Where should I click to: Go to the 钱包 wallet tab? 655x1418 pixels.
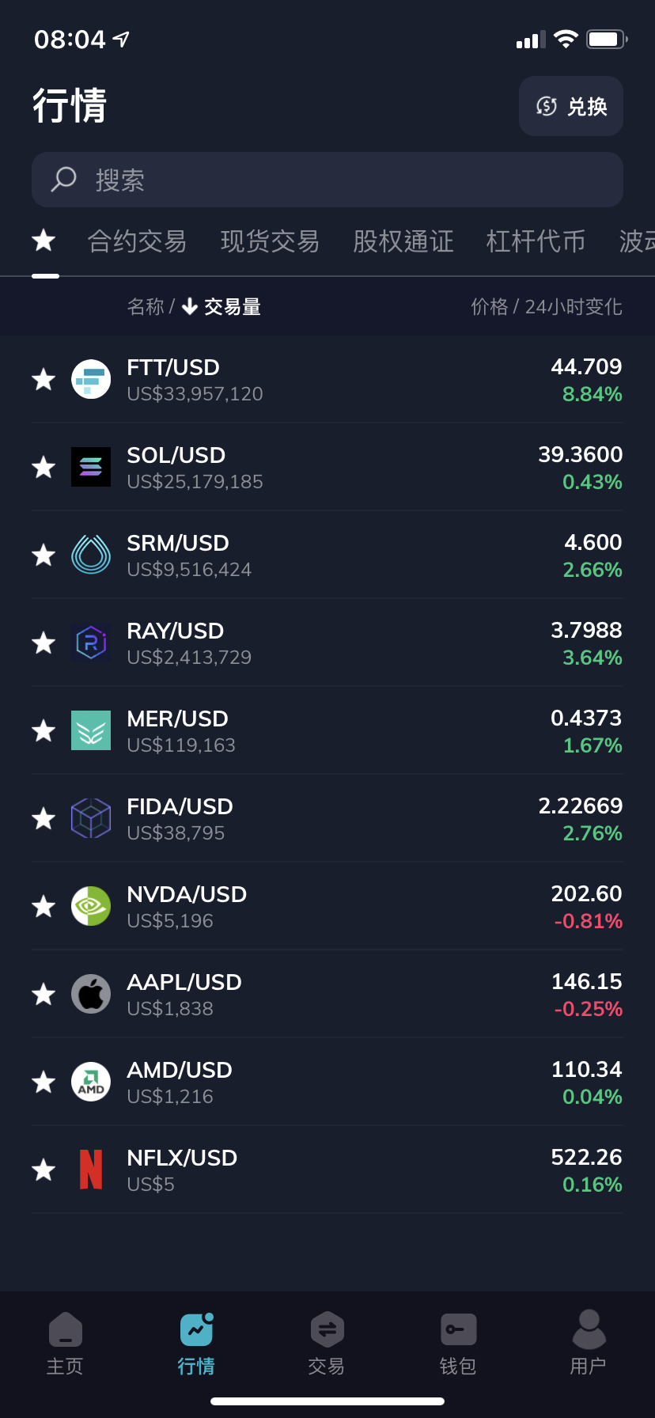[x=458, y=1344]
